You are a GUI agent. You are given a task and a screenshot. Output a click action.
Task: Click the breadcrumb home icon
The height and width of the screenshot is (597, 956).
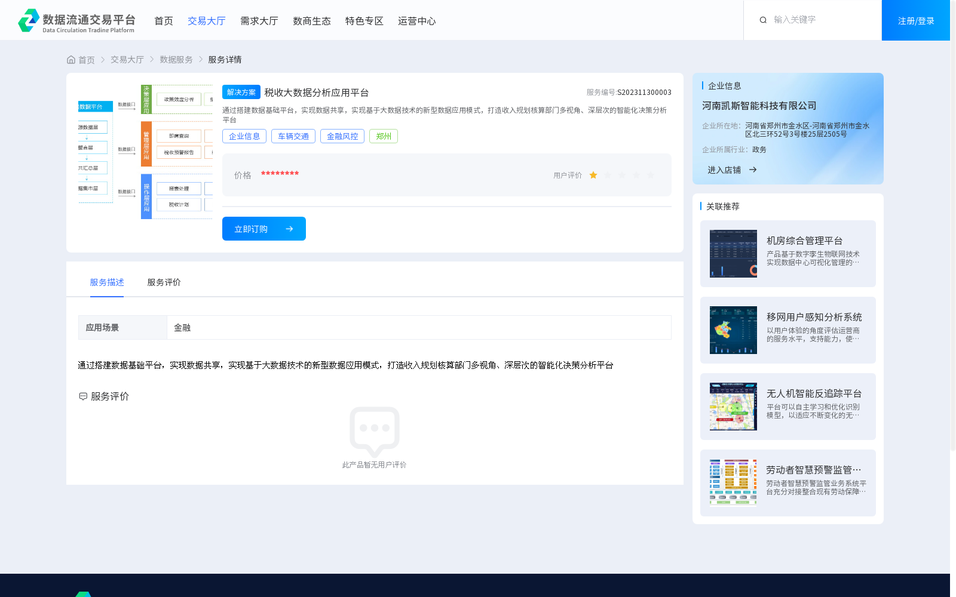coord(71,60)
